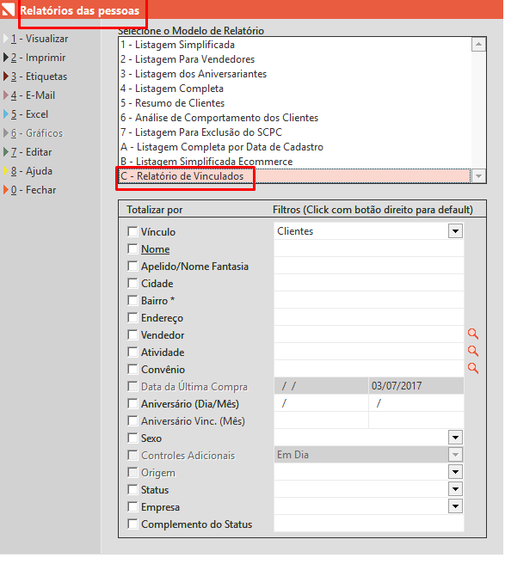Tick the Nome checkbox

pos(132,248)
